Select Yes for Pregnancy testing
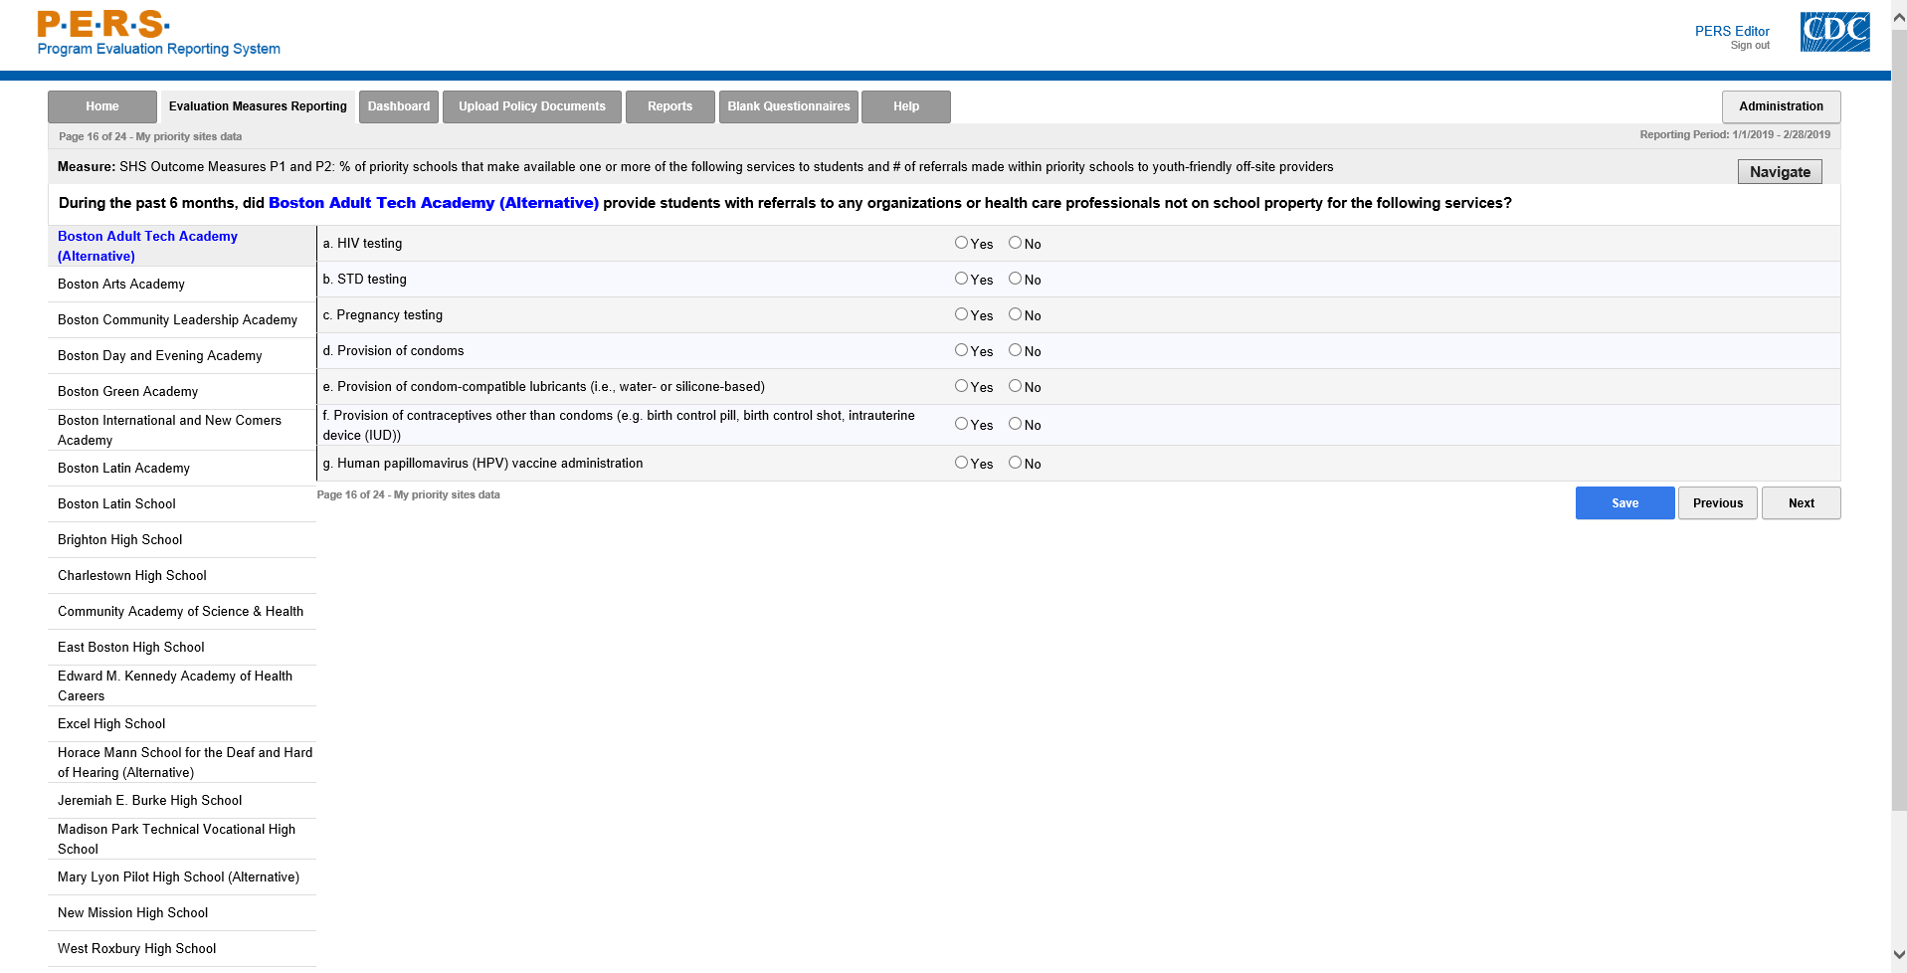The width and height of the screenshot is (1907, 973). coord(961,314)
